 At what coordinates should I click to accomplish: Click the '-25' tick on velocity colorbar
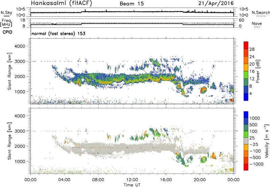[254, 144]
